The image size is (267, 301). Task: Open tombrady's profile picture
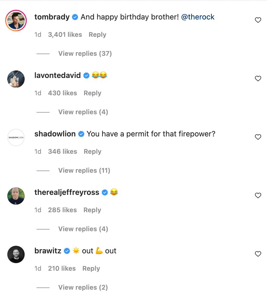pyautogui.click(x=16, y=21)
